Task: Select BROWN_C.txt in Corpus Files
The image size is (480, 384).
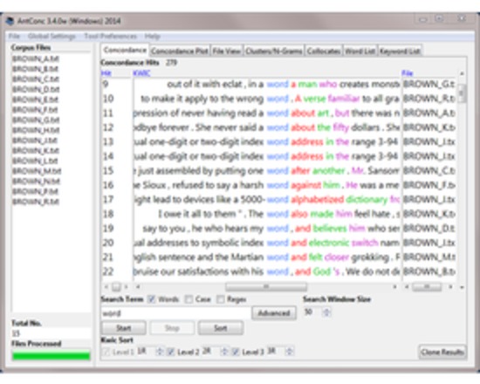Action: click(x=36, y=79)
